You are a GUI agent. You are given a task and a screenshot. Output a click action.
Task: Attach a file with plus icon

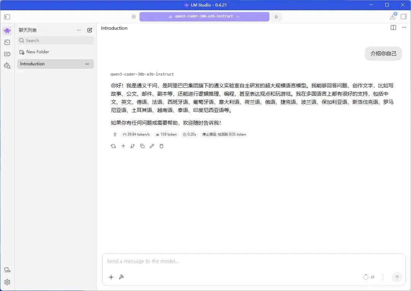point(111,277)
